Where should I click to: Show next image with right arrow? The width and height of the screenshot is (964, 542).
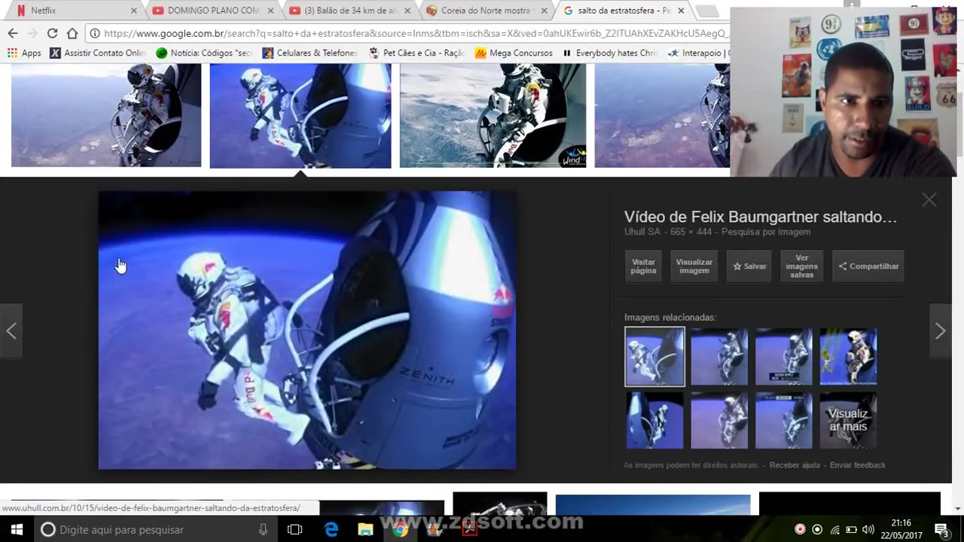click(940, 331)
